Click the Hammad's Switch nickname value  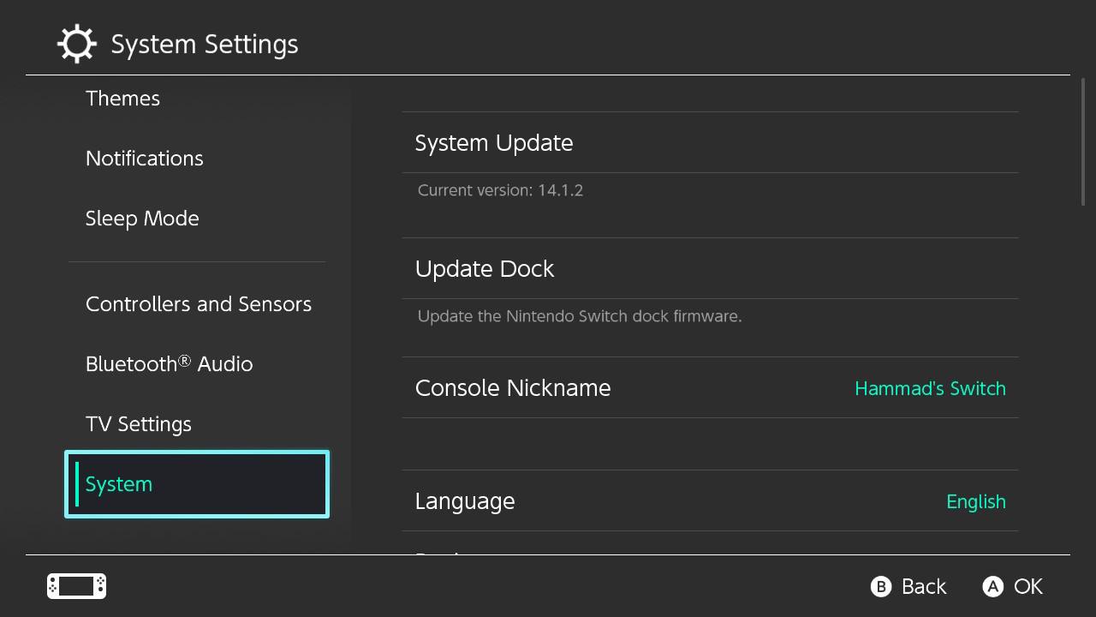930,388
